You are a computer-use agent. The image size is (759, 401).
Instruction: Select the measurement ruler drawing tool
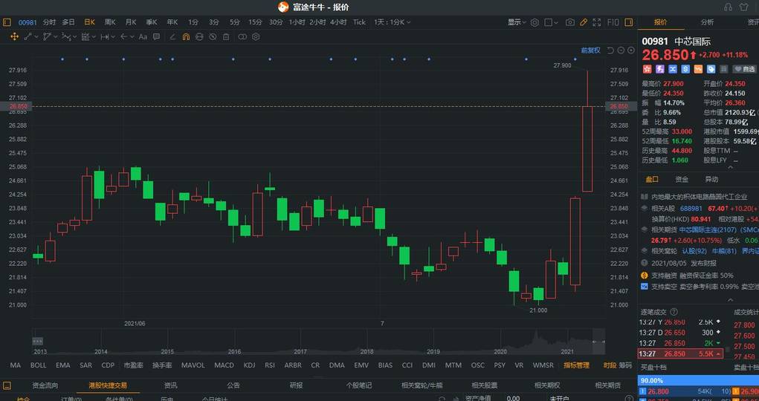(x=85, y=37)
